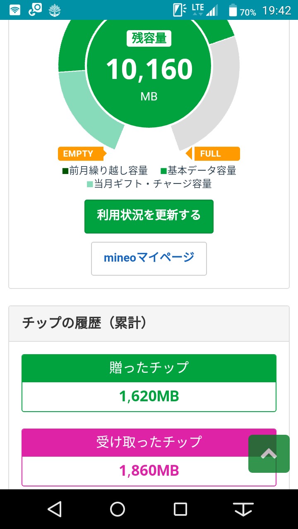Tap the 贈ったチップ header
The height and width of the screenshot is (529, 298).
coord(149,368)
